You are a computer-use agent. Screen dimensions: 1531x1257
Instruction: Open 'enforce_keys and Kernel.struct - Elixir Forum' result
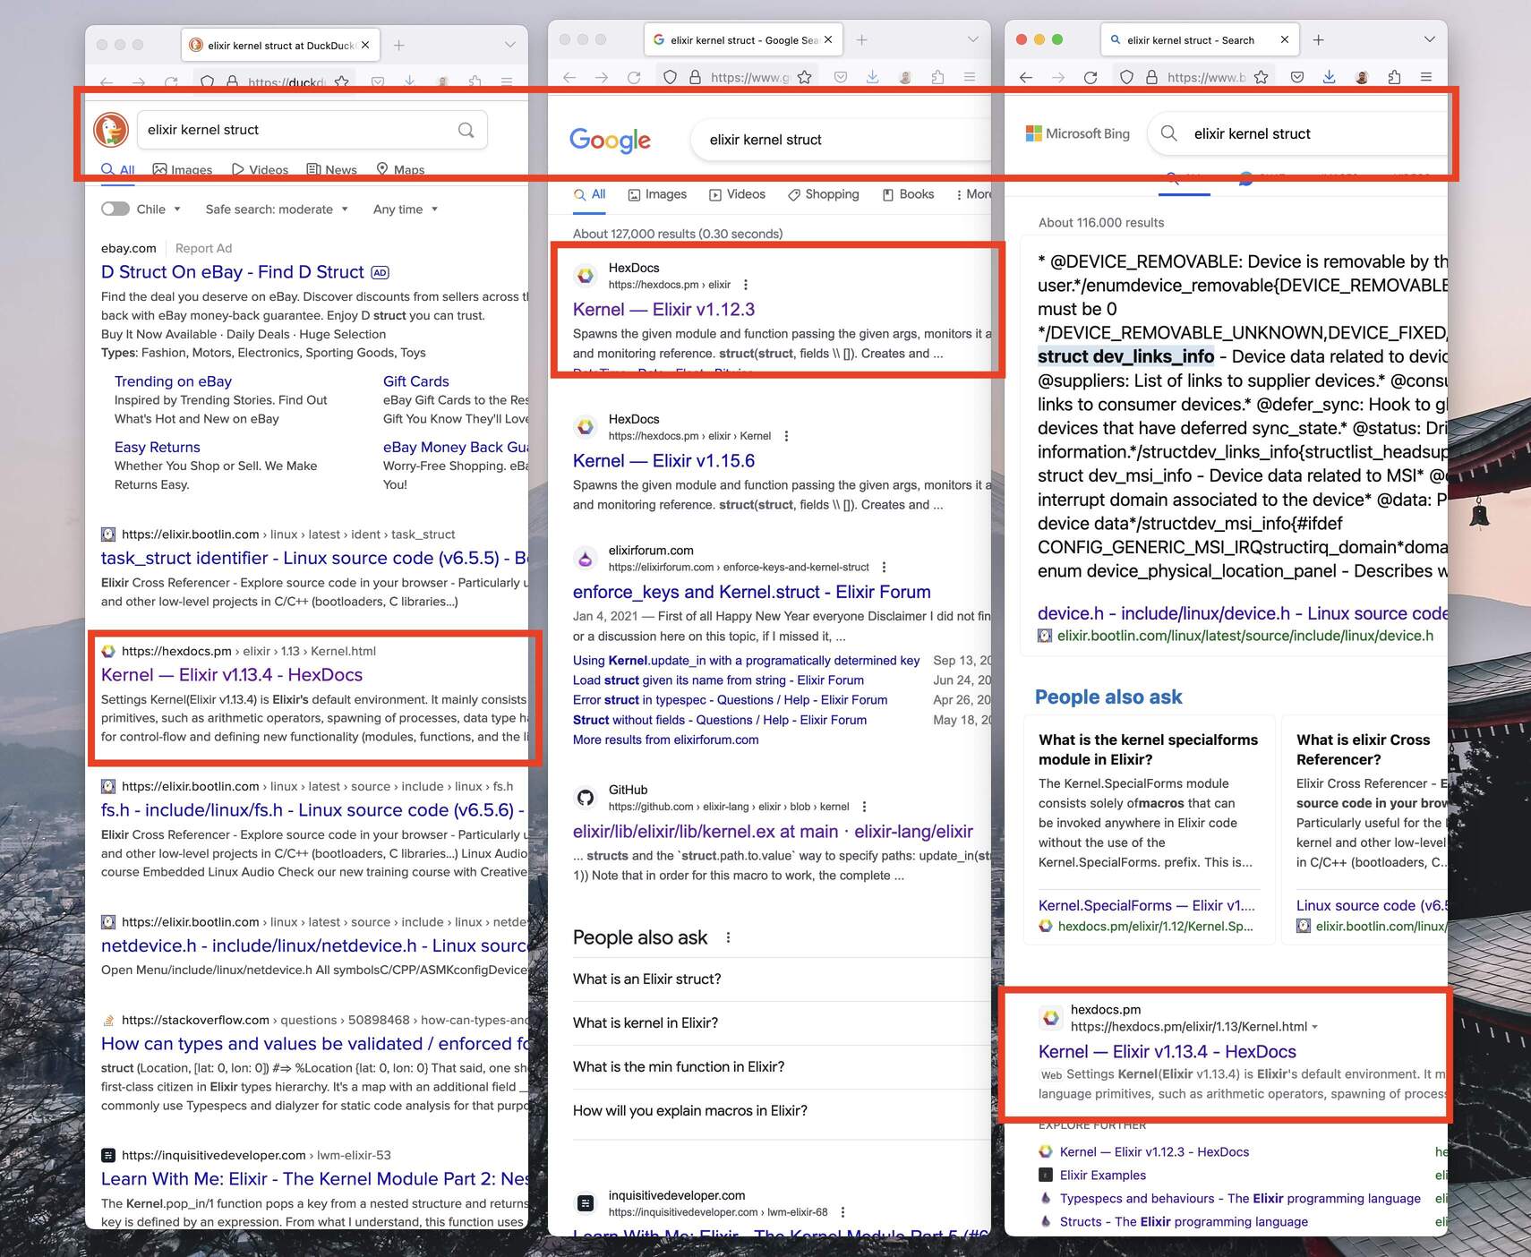[751, 592]
